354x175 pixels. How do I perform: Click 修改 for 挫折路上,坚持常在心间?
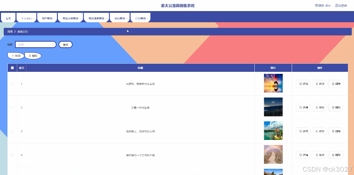320,131
